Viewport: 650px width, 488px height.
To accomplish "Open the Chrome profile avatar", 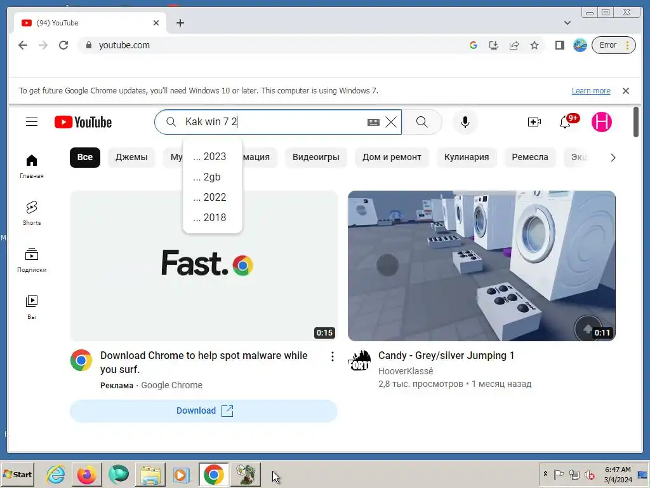I will coord(580,45).
